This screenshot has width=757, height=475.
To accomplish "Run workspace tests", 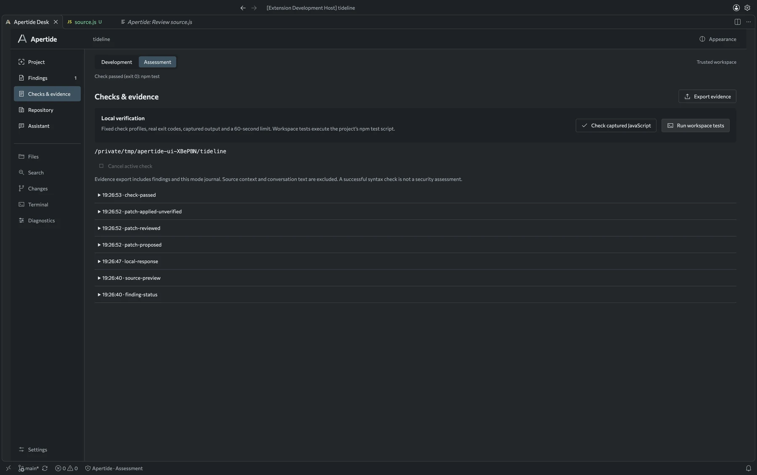I will (x=695, y=125).
